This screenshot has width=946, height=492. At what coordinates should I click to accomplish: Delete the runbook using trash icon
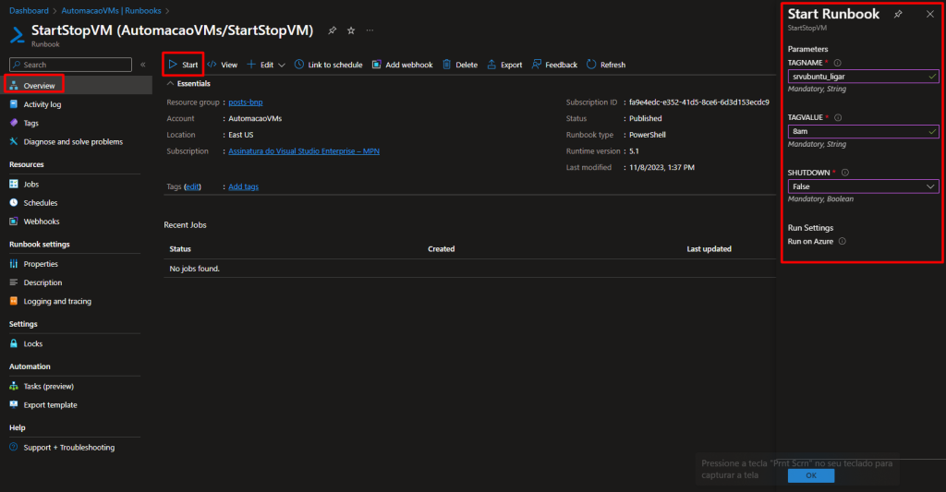coord(460,65)
